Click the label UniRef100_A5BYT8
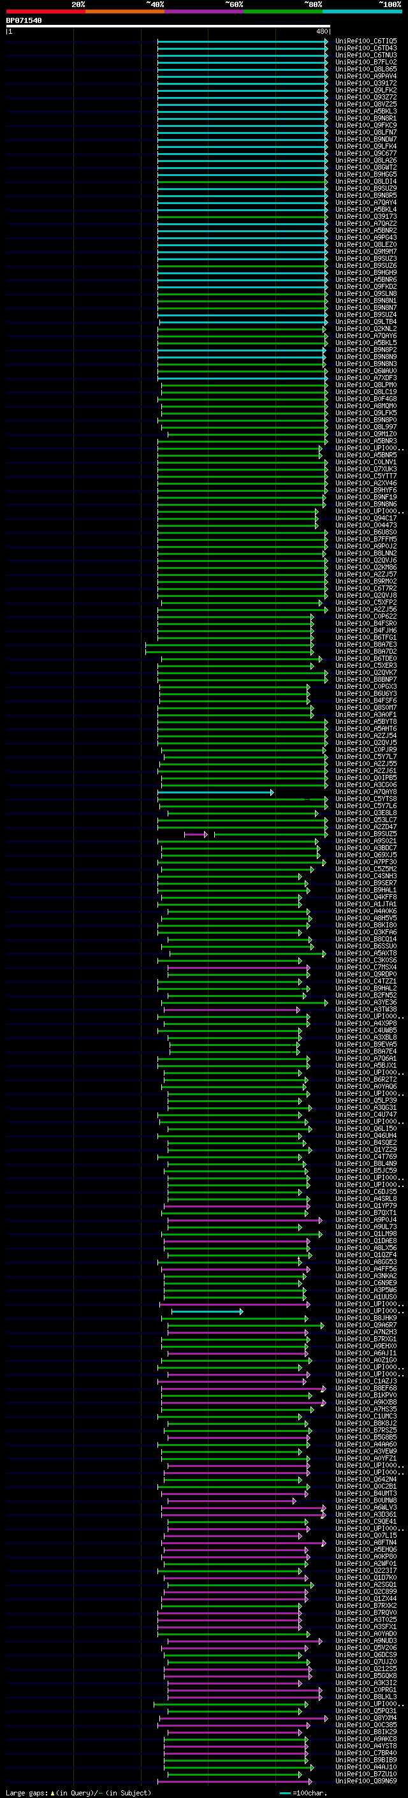Image resolution: width=408 pixels, height=1798 pixels. (366, 722)
